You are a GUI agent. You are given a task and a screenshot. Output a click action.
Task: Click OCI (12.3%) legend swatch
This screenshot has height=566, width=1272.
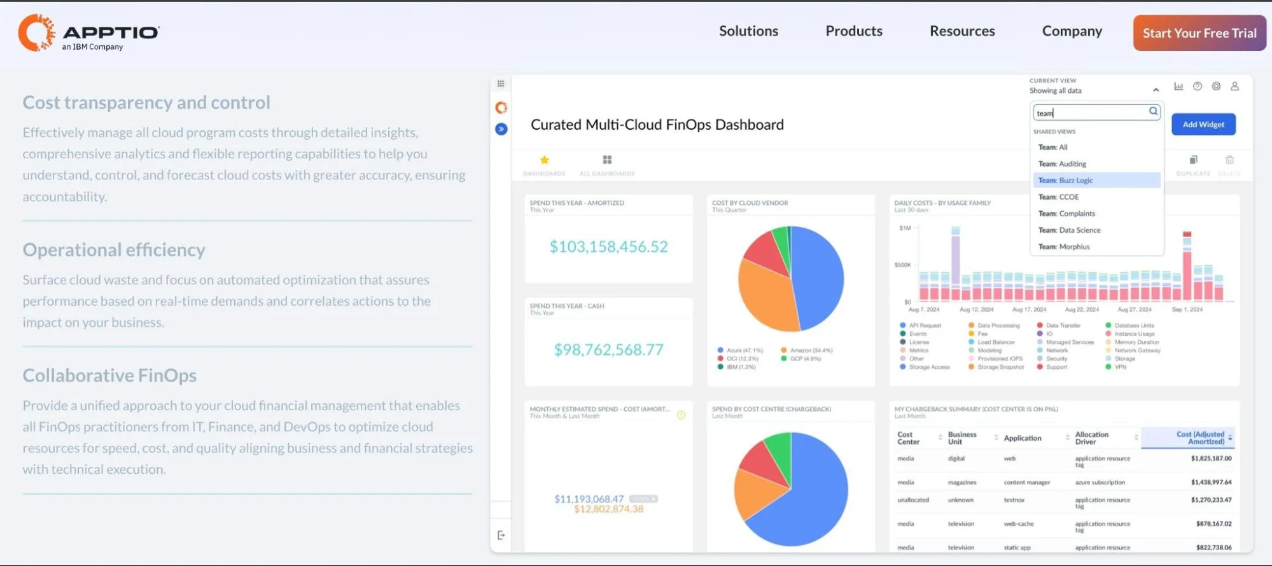click(720, 359)
